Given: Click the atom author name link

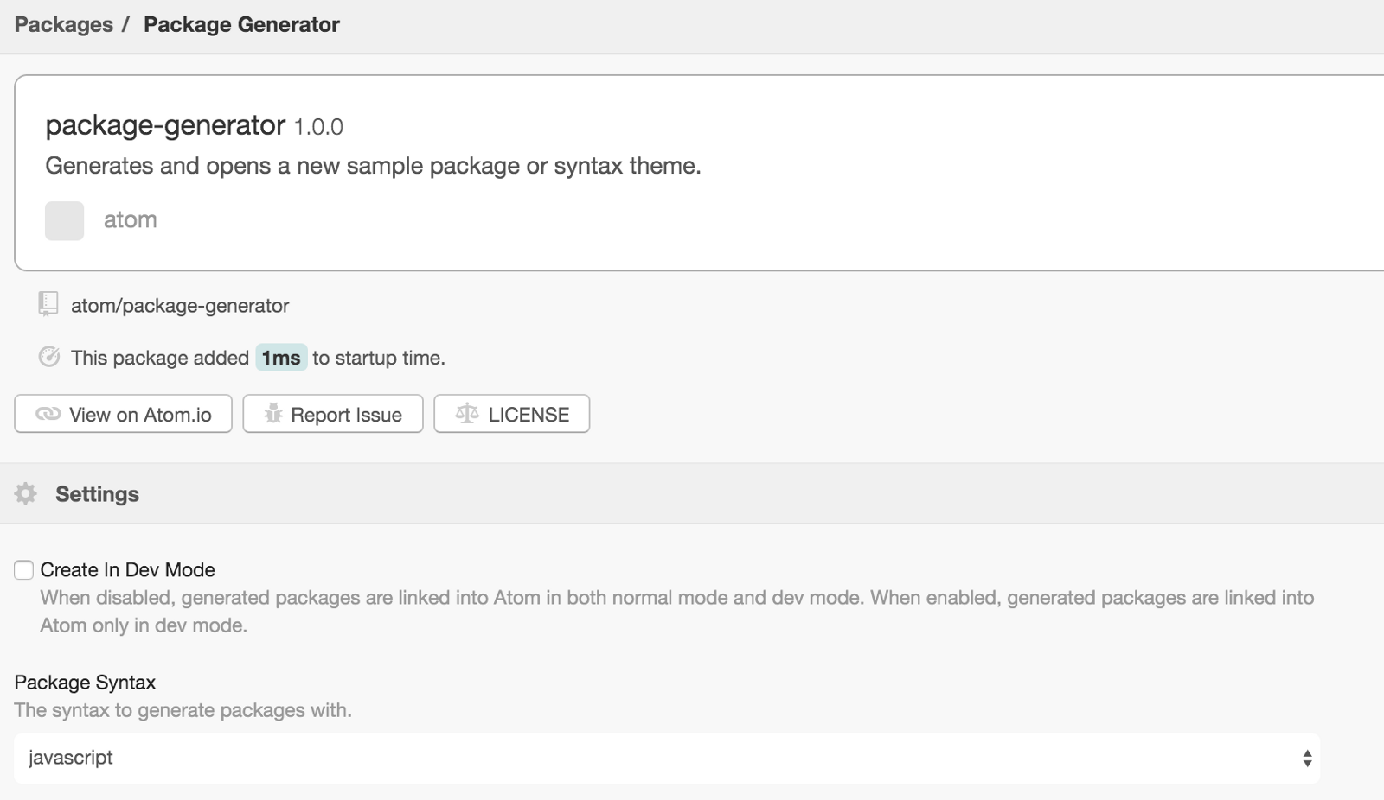Looking at the screenshot, I should [130, 220].
